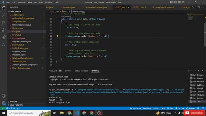Open the run dropdown arrow next to play button
Screen dimensions: 206x116
pos(195,7)
